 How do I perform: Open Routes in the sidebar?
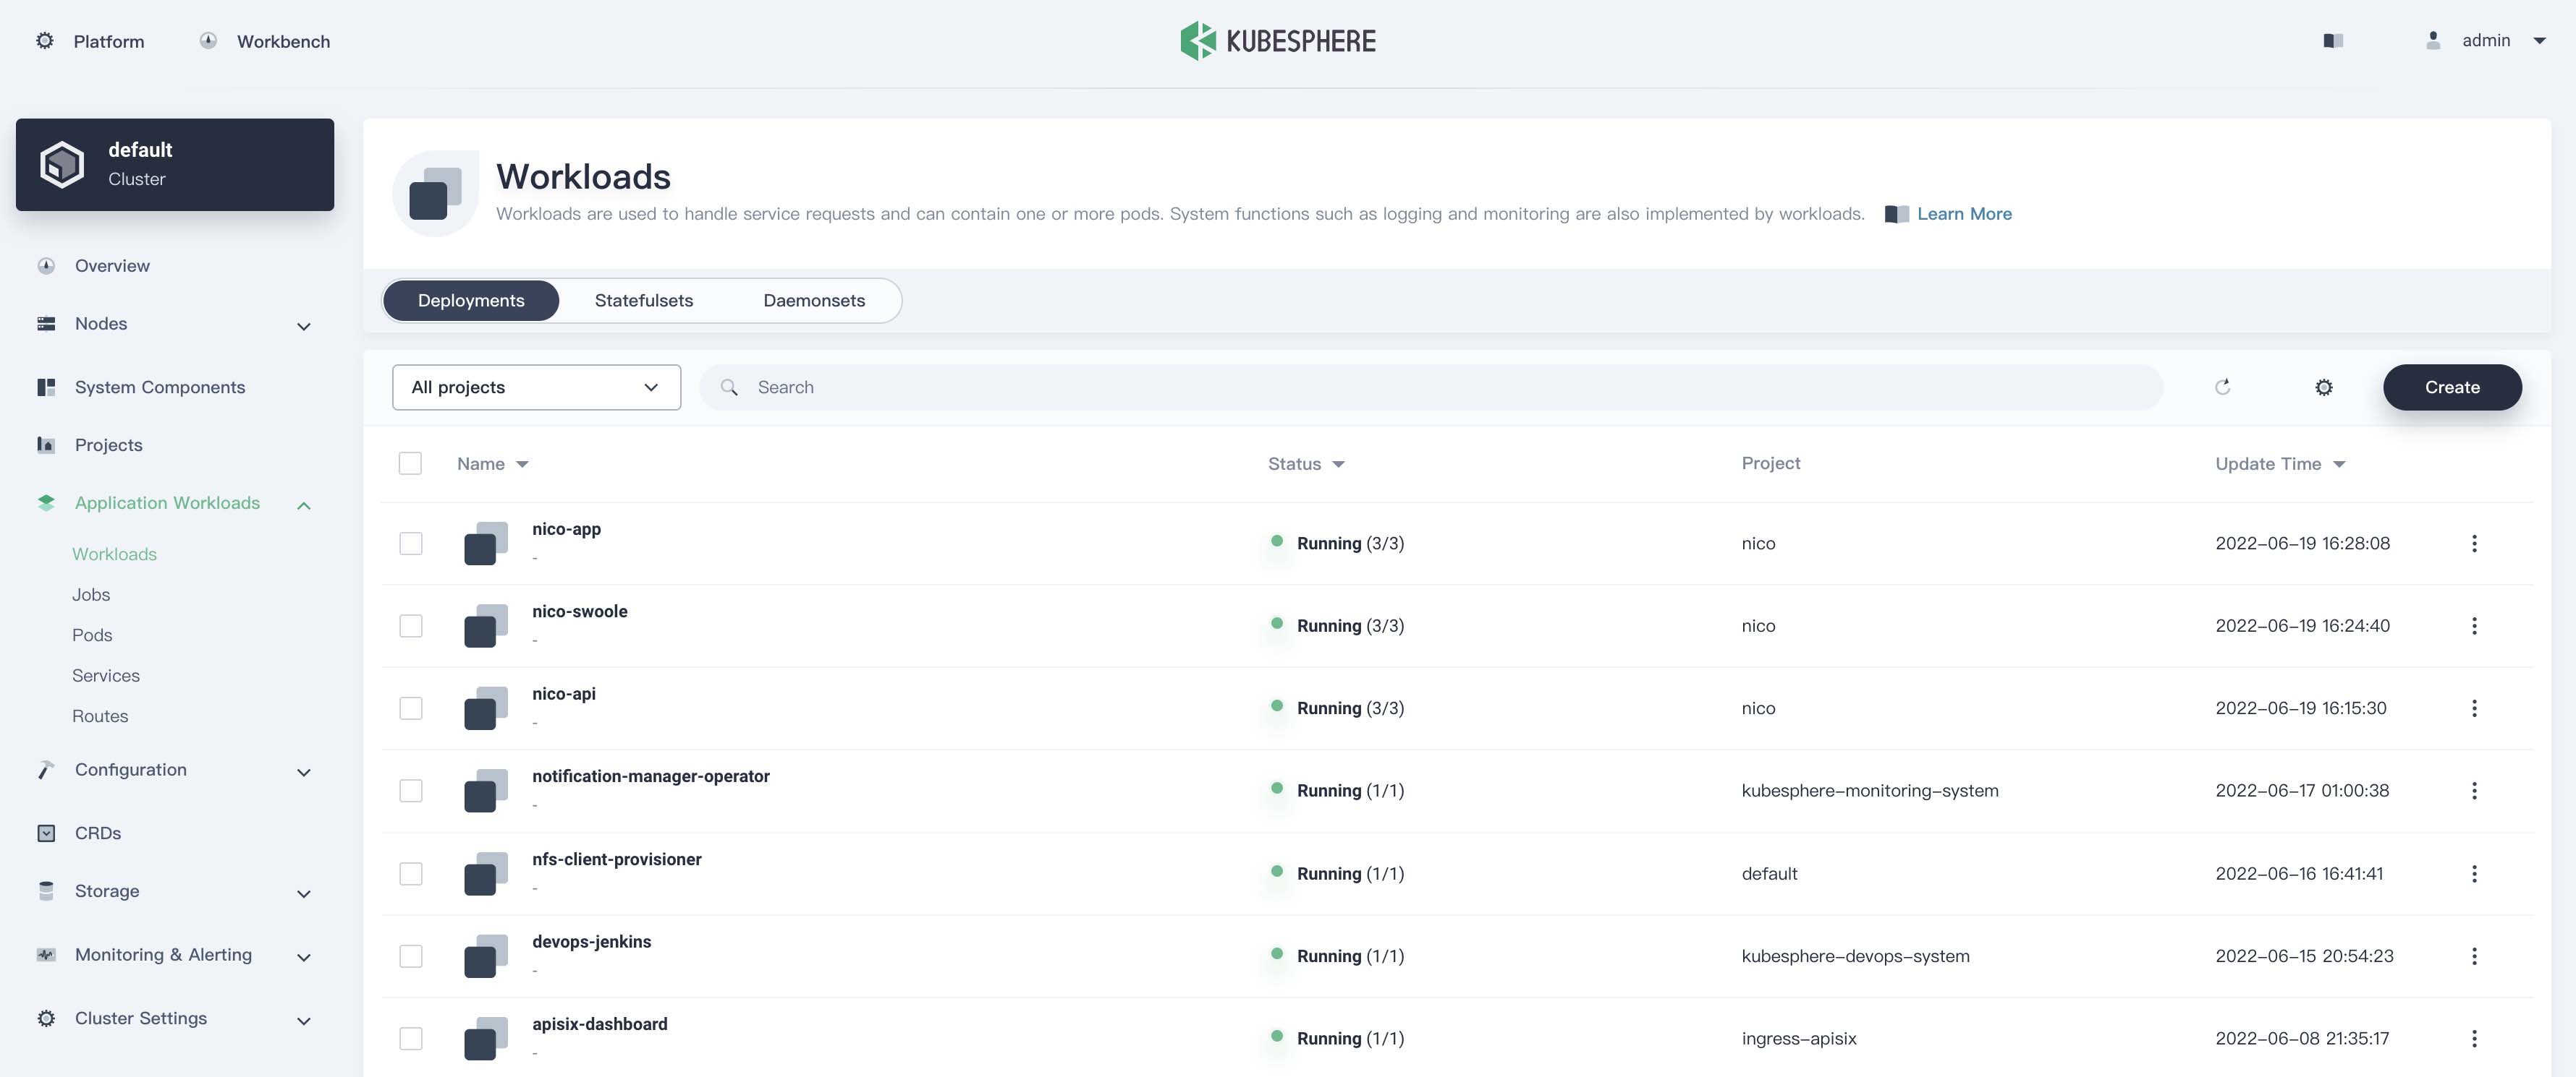[100, 716]
